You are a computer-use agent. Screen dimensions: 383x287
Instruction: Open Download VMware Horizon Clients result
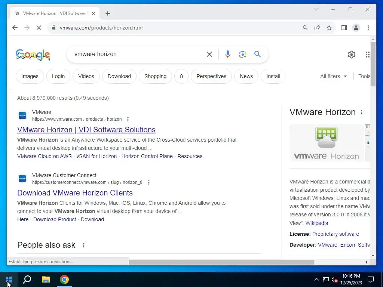tap(75, 193)
